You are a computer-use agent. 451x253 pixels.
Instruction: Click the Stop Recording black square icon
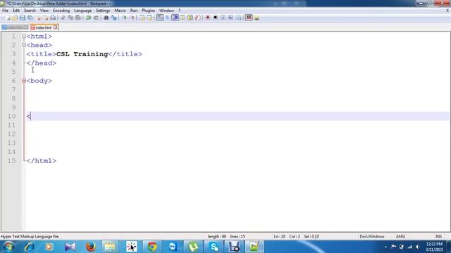(x=215, y=18)
